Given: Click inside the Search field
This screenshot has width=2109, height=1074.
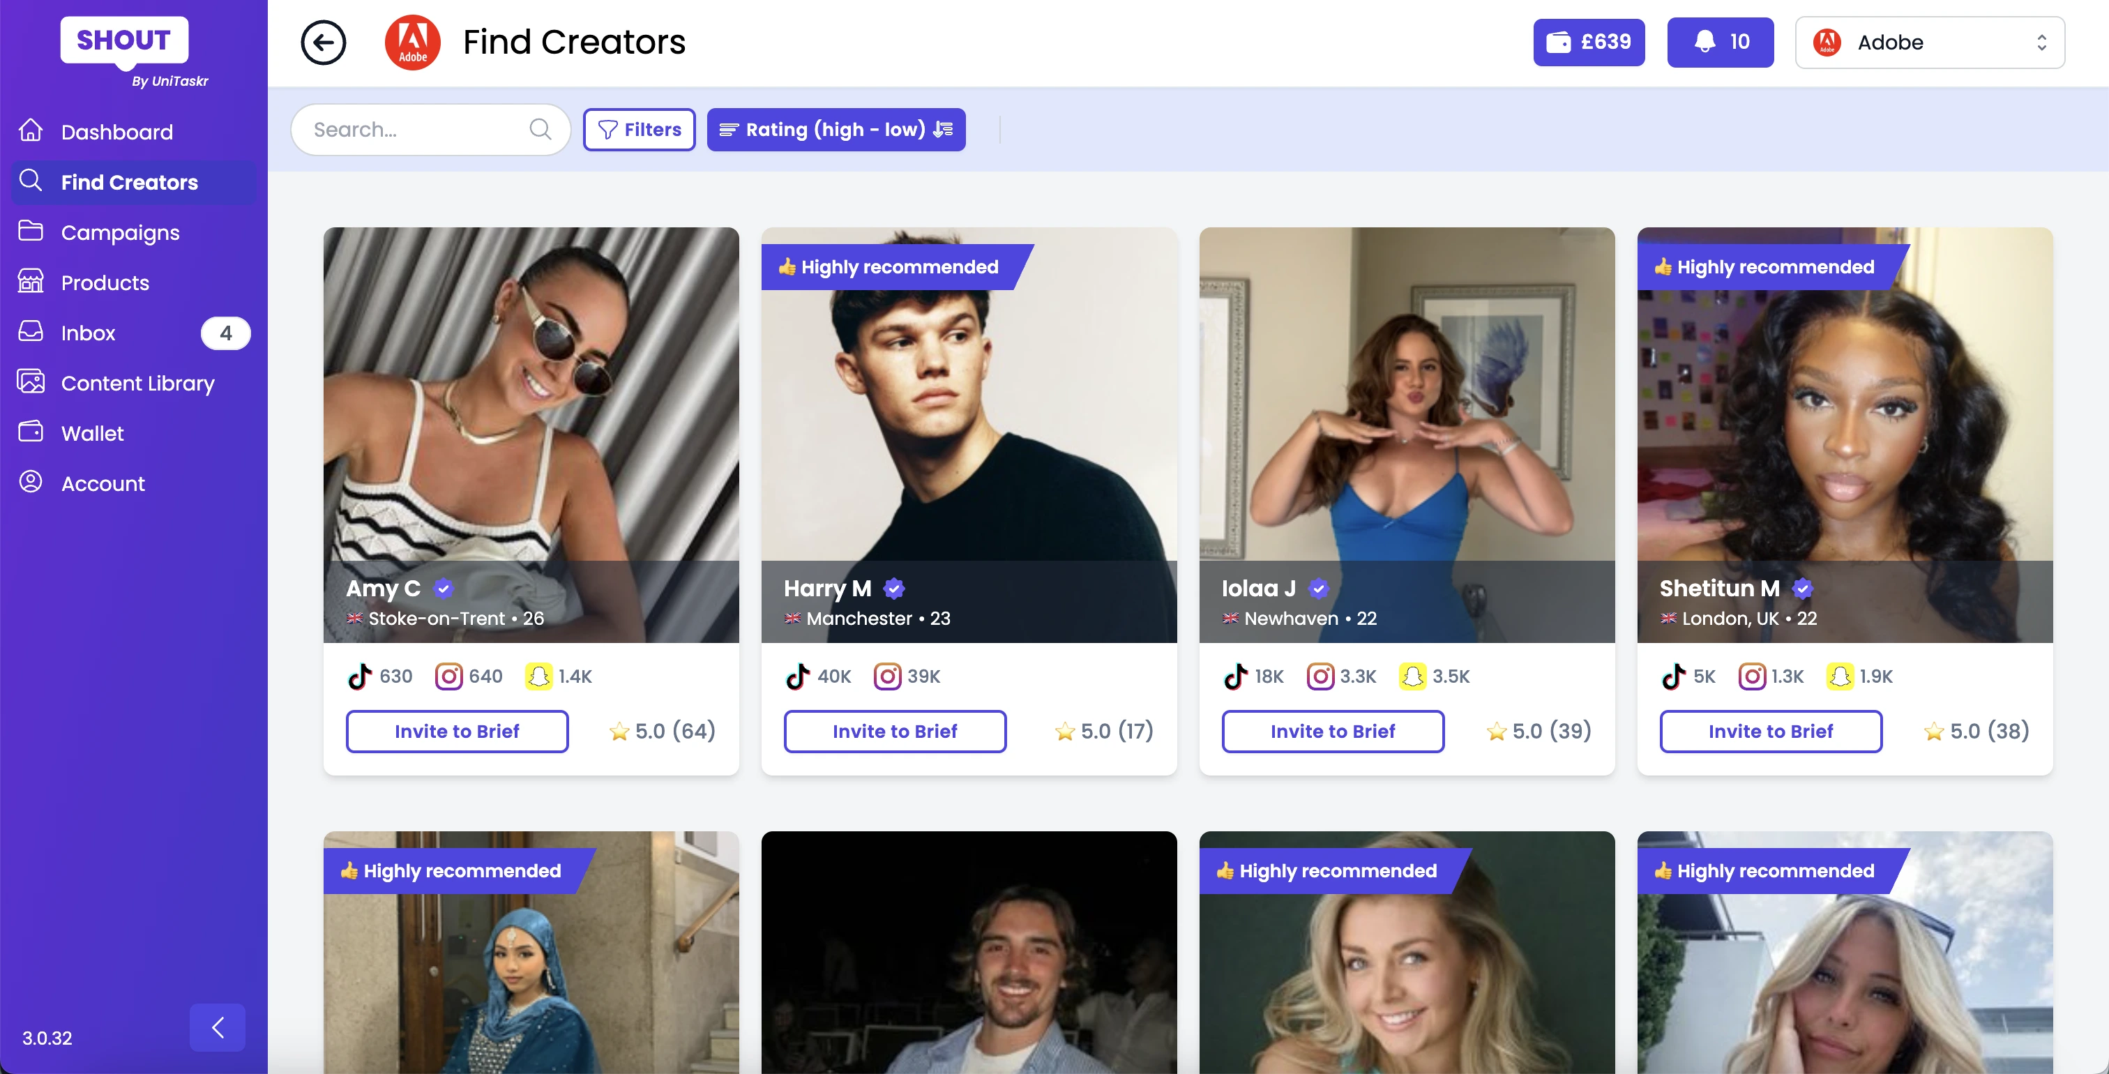Looking at the screenshot, I should [x=409, y=129].
